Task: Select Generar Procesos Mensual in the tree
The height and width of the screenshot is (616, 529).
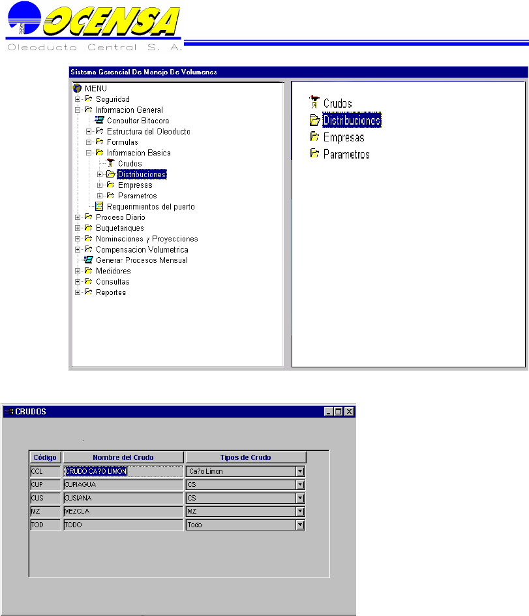Action: point(142,260)
